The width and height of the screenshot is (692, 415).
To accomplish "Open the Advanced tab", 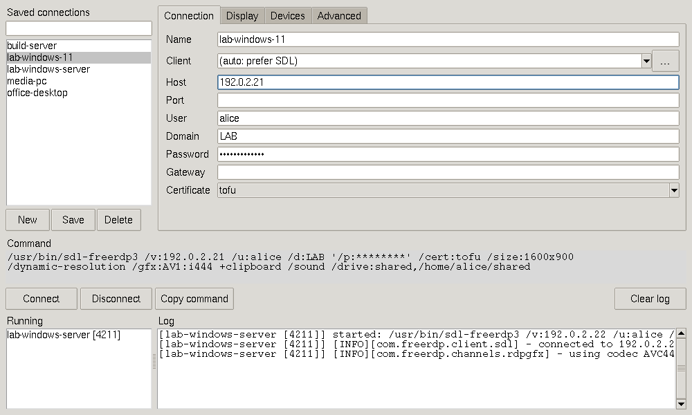I will click(339, 16).
